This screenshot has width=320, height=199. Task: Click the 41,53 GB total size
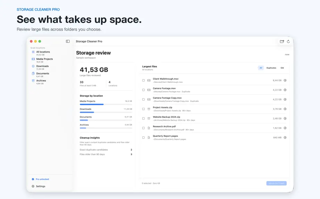tap(94, 70)
